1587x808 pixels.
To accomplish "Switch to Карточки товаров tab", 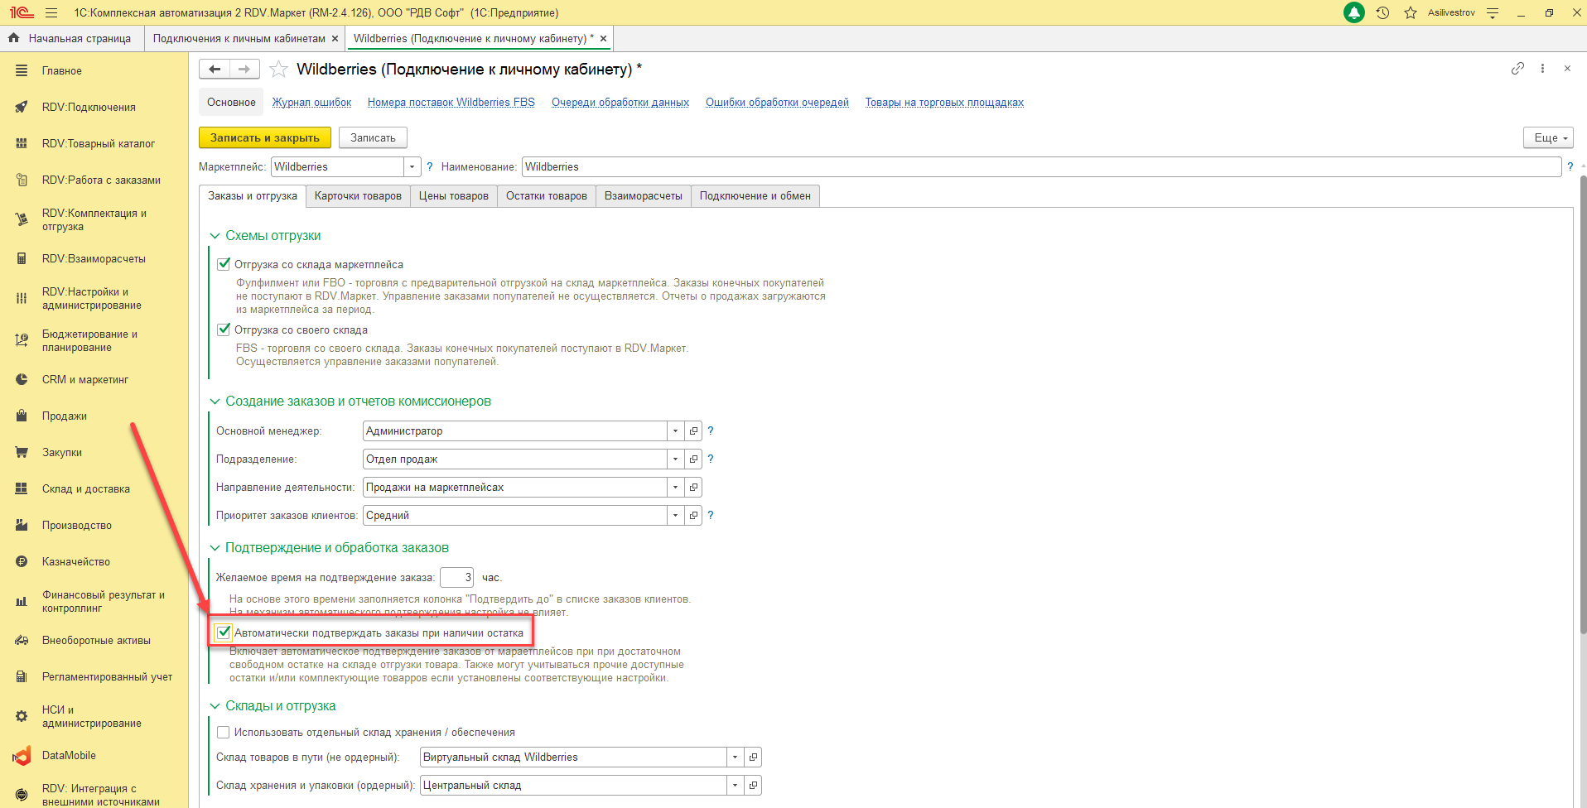I will tap(358, 196).
